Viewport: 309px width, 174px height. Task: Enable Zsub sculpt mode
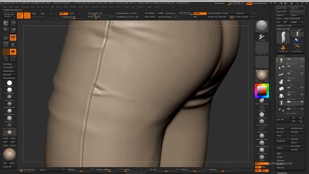[71, 14]
